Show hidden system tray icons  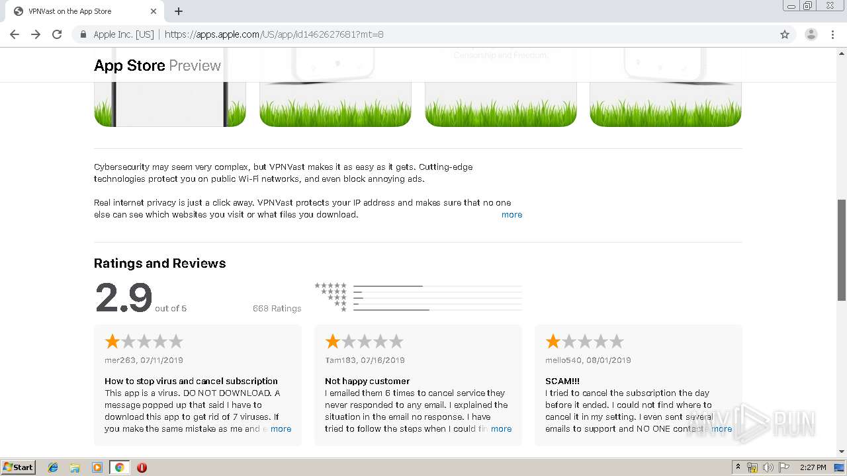(x=738, y=467)
